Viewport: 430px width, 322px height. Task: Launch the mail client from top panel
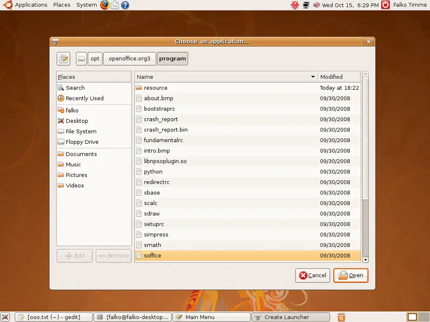coord(114,5)
